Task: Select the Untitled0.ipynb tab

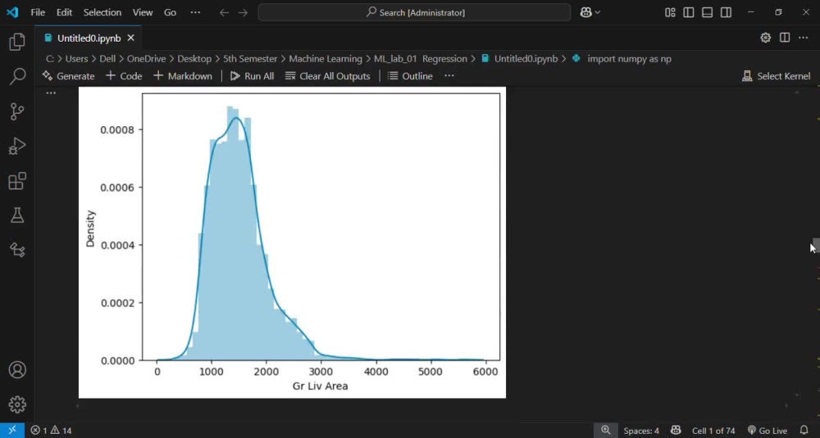Action: coord(88,38)
